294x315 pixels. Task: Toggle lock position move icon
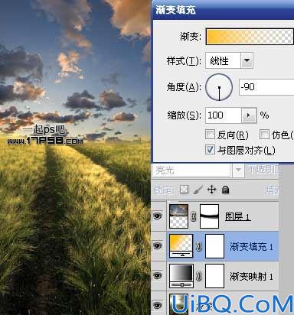coord(211,190)
